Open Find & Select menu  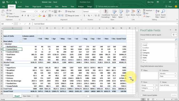click(163, 14)
